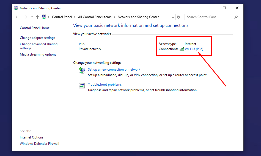261x156 pixels.
Task: Go up one level with the up arrow
Action: [x=37, y=17]
